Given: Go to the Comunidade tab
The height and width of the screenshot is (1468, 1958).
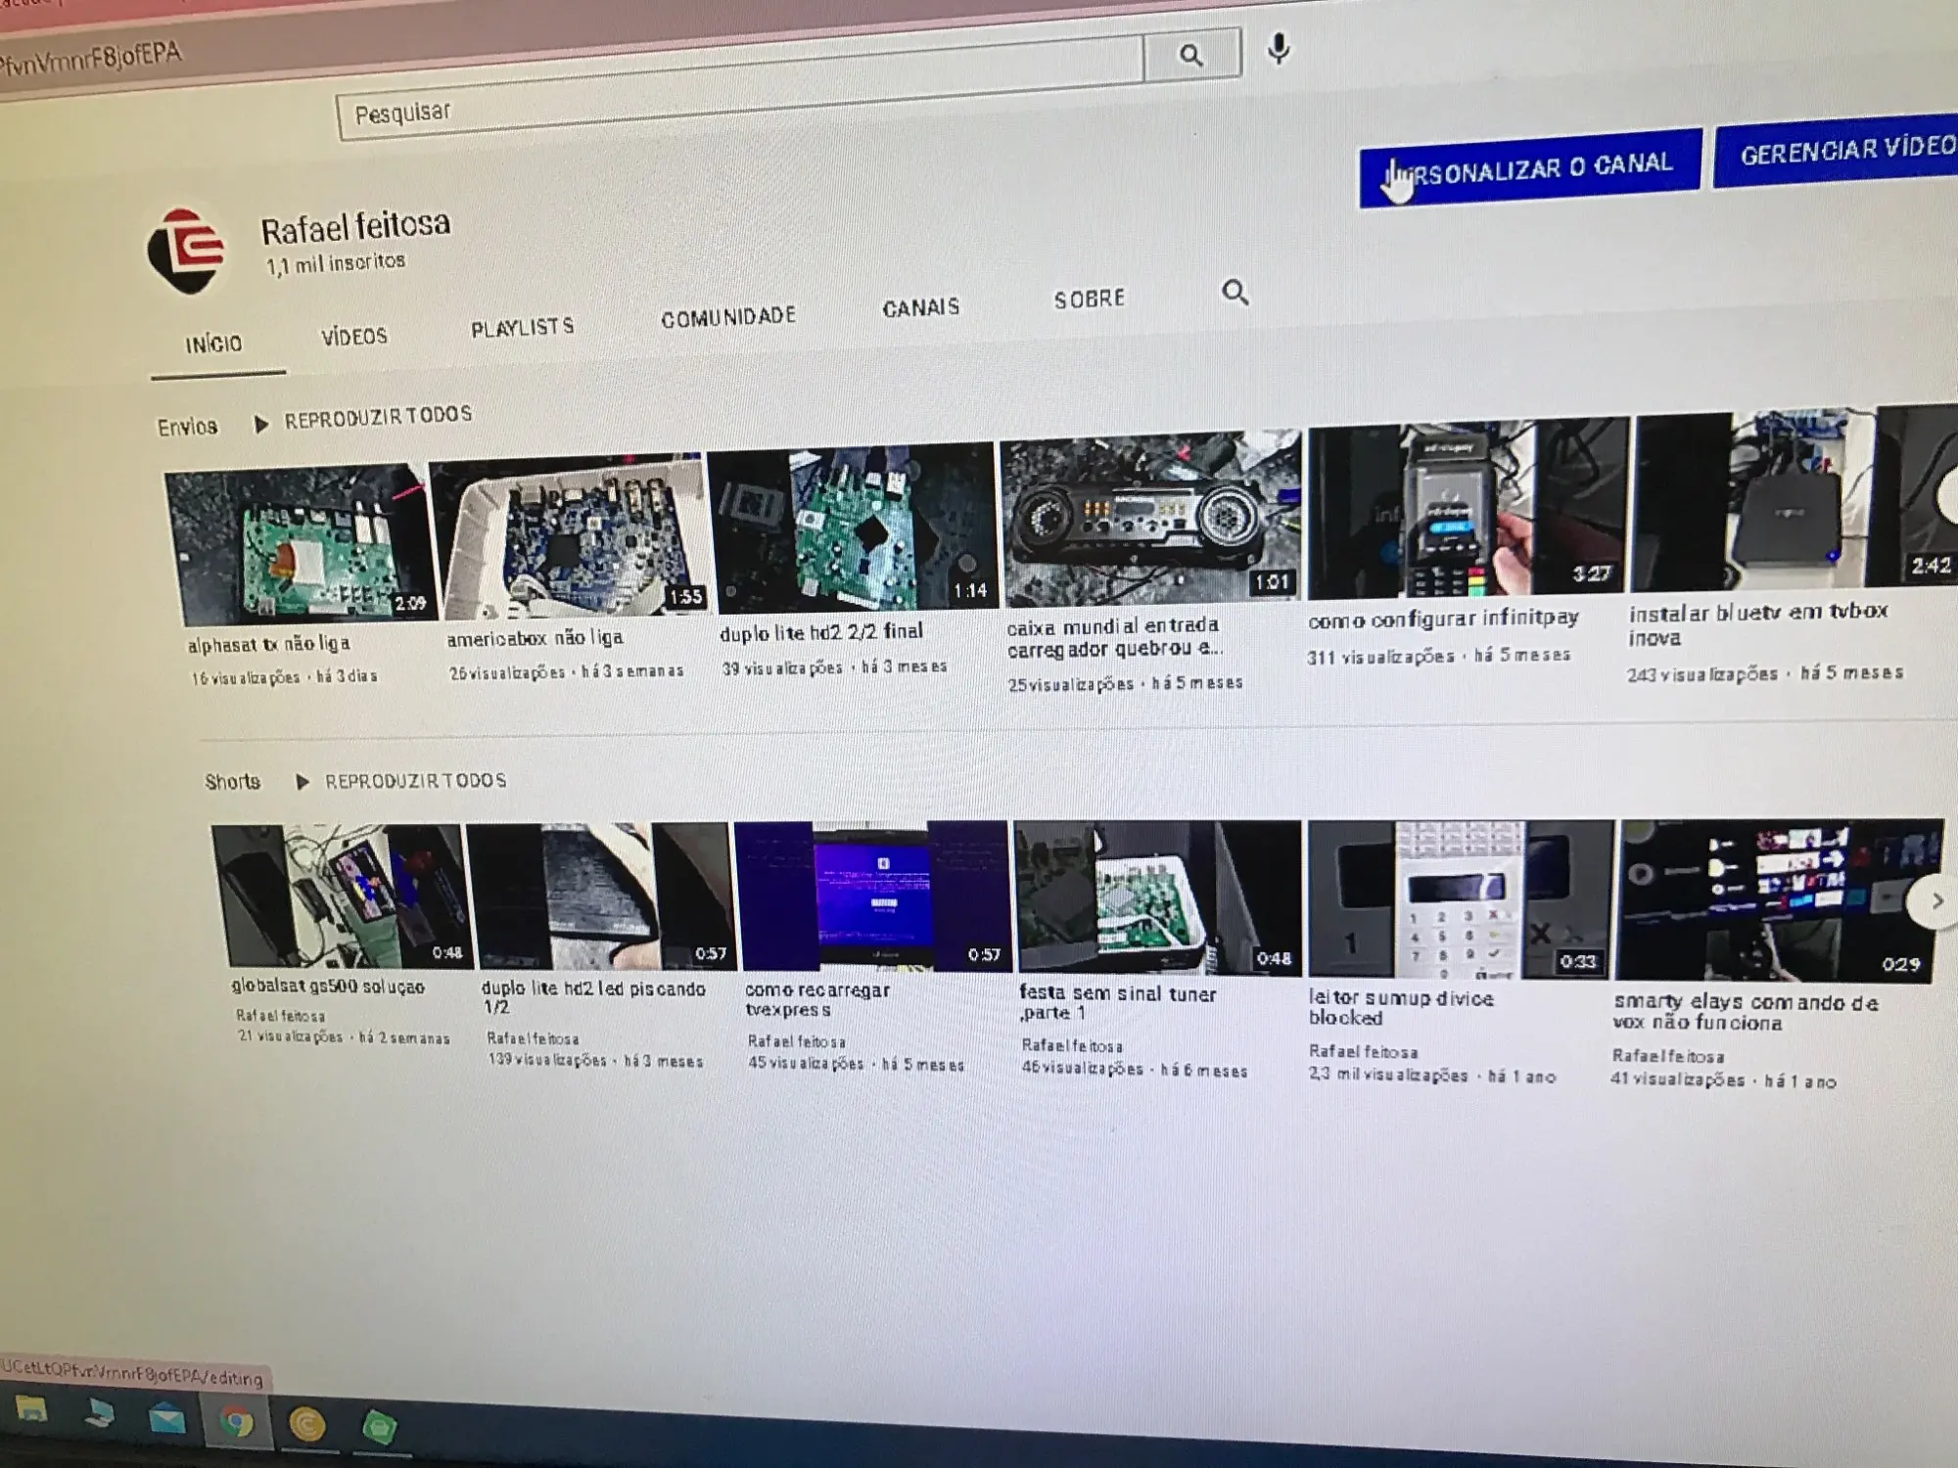Looking at the screenshot, I should point(728,317).
